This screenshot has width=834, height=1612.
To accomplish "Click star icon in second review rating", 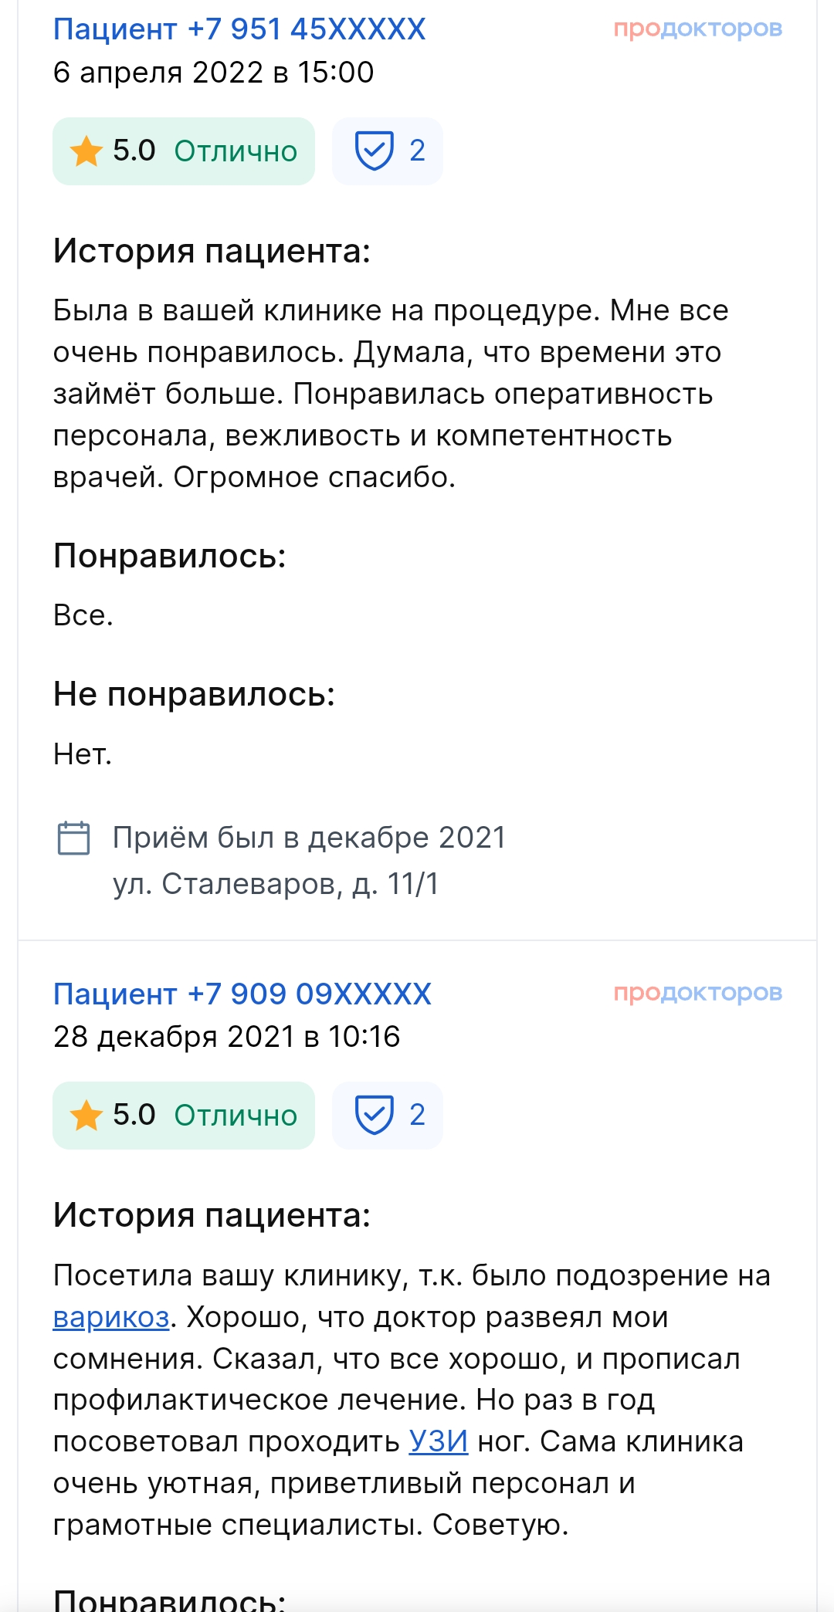I will click(86, 1116).
